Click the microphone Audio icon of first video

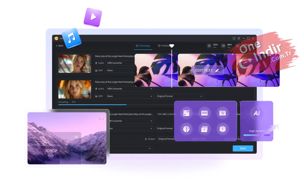pos(96,63)
